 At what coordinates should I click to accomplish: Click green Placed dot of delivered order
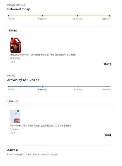(9, 16)
